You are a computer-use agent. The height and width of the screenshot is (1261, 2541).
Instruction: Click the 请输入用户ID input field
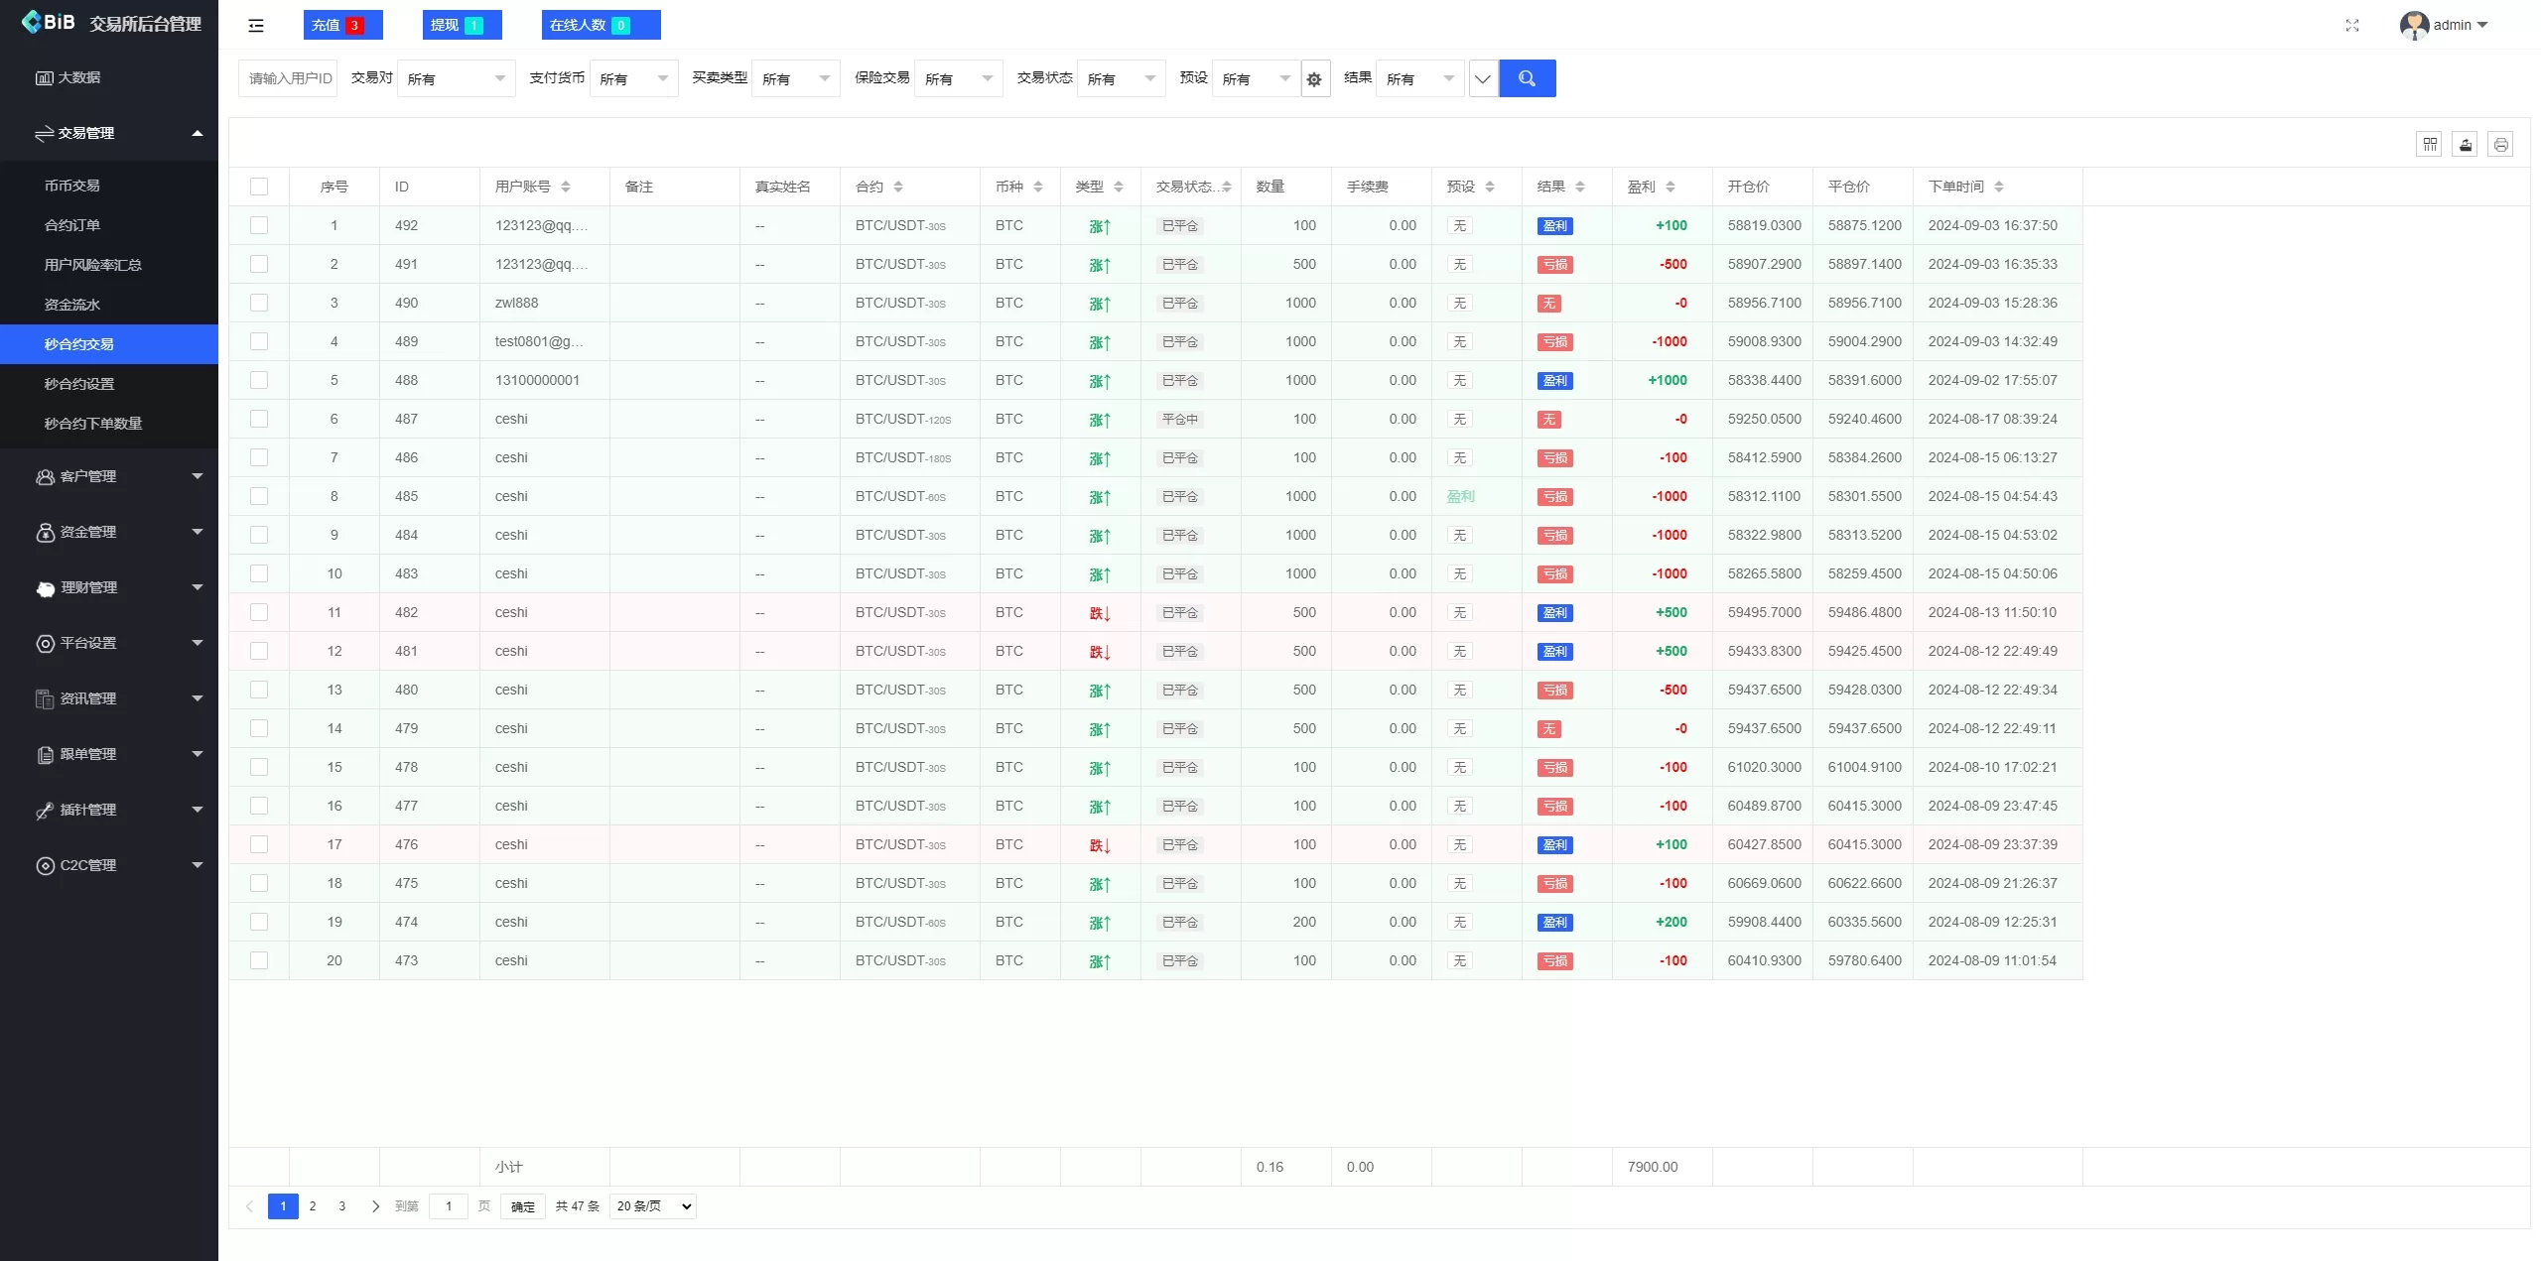pos(289,79)
